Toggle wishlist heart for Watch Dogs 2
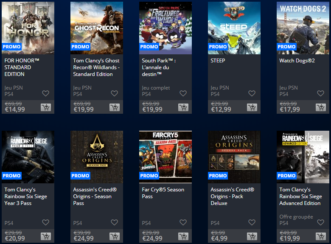This screenshot has width=331, height=244. click(x=320, y=93)
